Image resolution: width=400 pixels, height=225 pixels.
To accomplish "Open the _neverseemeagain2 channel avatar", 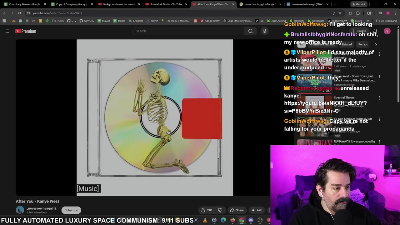I will pos(20,210).
